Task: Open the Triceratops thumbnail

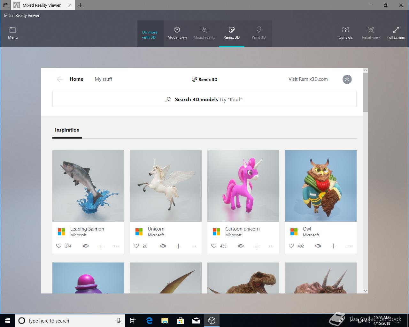Action: click(321, 278)
